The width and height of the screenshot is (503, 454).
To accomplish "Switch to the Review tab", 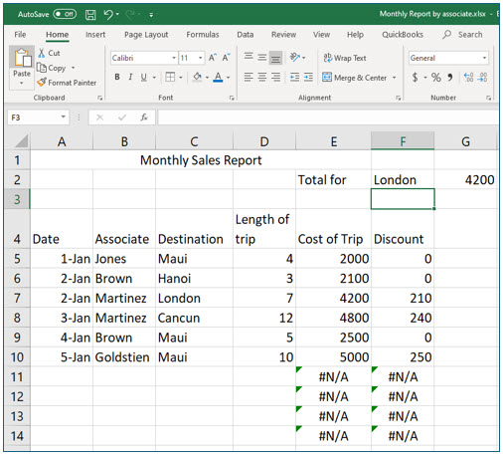I will coord(283,35).
